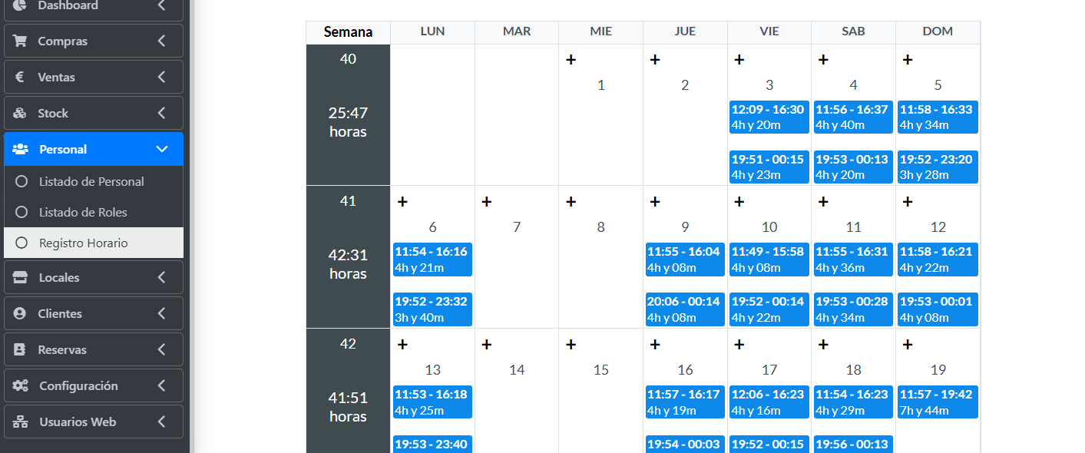This screenshot has height=453, width=1085.
Task: Click the Ventas euro icon
Action: [20, 77]
